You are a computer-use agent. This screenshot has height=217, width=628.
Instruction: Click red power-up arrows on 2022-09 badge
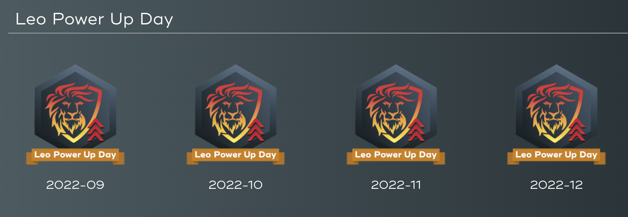tap(96, 130)
